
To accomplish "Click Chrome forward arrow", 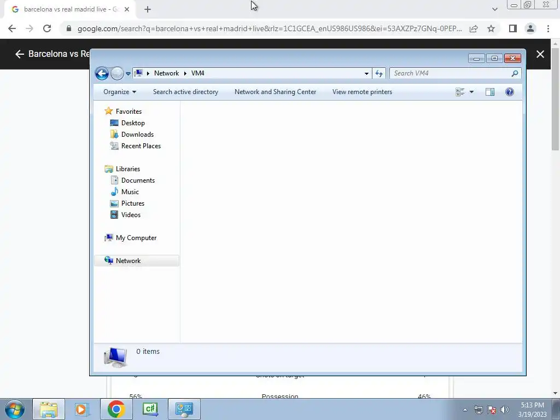I will coord(30,28).
